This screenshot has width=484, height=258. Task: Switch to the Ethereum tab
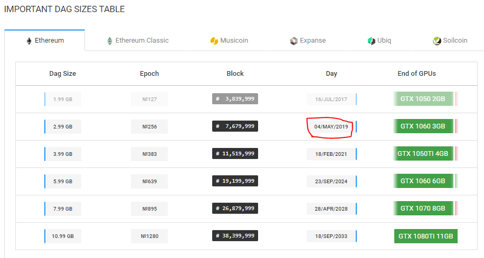tap(45, 41)
